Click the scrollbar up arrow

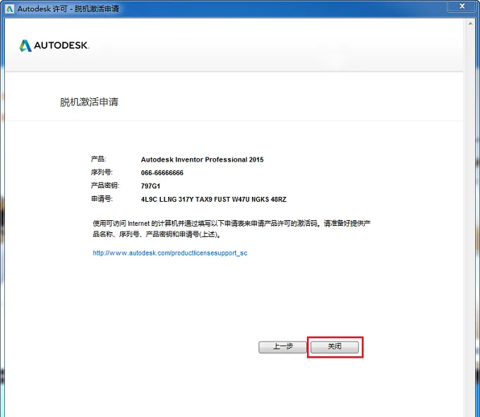(471, 23)
